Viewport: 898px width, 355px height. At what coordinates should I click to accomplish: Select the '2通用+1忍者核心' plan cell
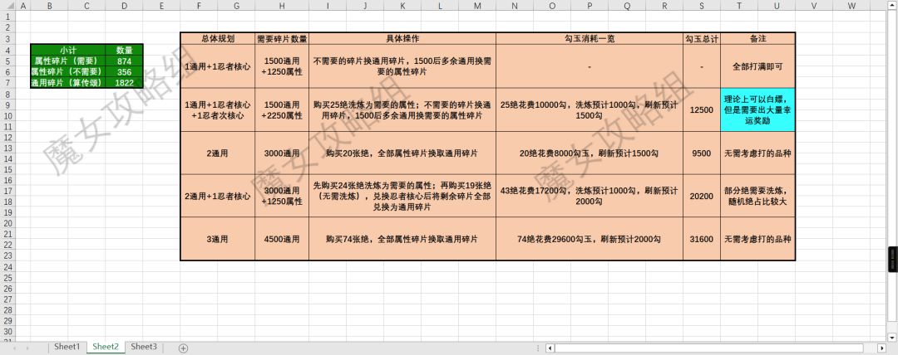coord(218,196)
